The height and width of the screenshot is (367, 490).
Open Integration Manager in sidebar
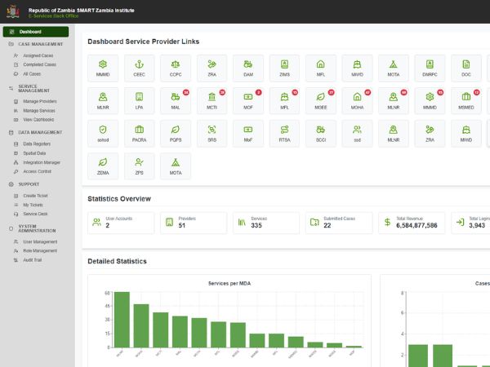pos(42,162)
